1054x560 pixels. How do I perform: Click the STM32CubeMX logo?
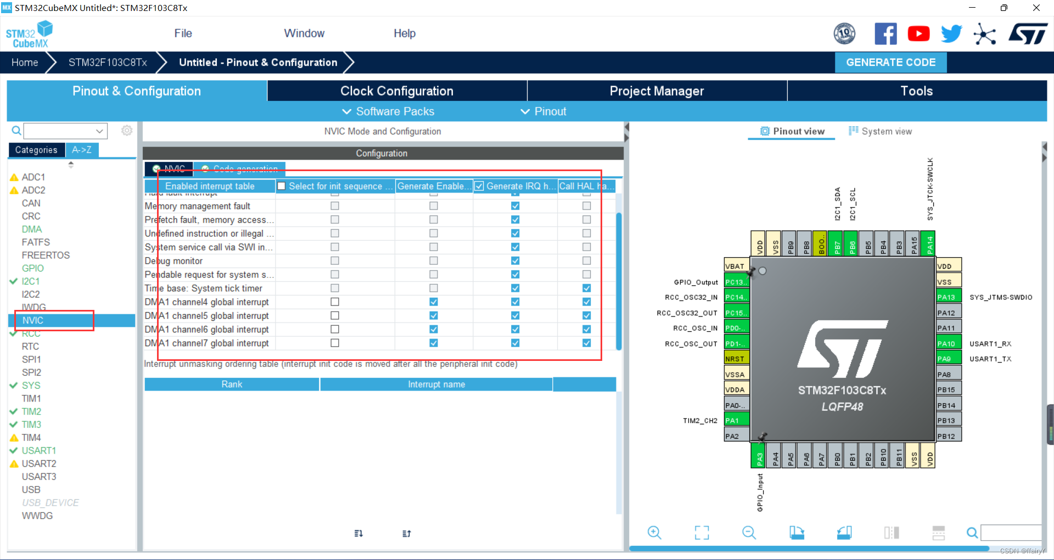(x=29, y=34)
